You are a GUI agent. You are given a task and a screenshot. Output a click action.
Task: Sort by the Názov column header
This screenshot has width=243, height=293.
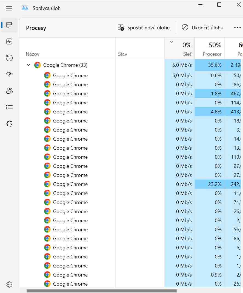33,54
